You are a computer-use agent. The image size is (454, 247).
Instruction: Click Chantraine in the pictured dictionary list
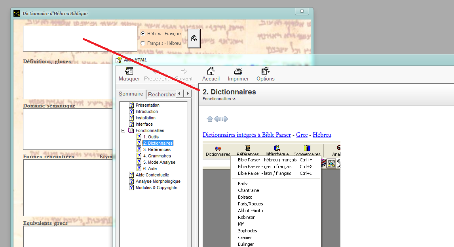[249, 190]
